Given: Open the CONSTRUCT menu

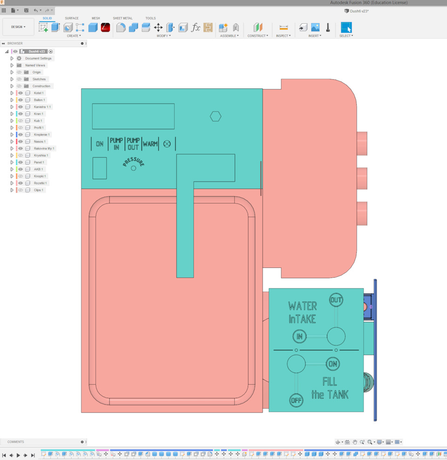Looking at the screenshot, I should pyautogui.click(x=257, y=36).
